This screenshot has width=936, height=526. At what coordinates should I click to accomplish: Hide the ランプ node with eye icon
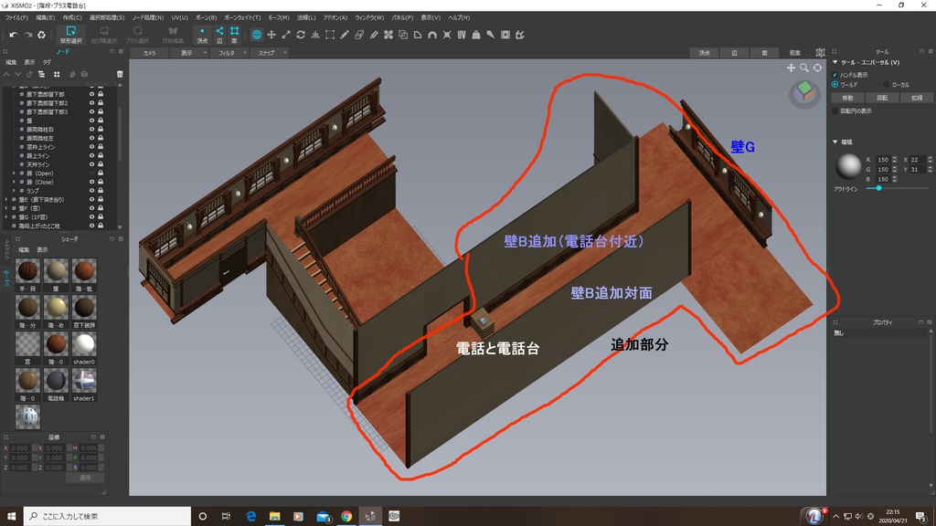(92, 191)
